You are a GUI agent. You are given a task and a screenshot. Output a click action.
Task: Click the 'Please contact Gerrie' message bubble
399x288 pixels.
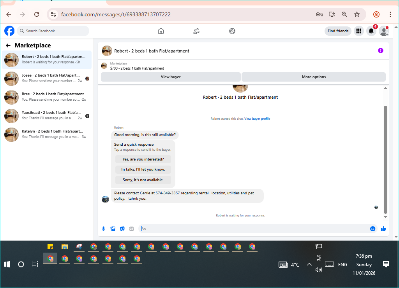click(x=187, y=196)
